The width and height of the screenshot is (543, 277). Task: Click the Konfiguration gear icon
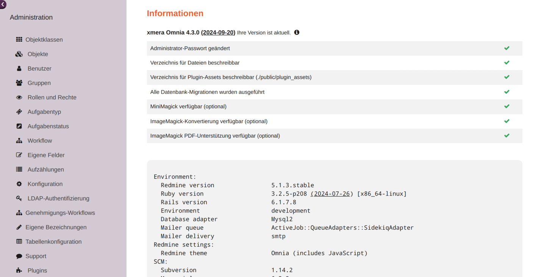click(19, 184)
